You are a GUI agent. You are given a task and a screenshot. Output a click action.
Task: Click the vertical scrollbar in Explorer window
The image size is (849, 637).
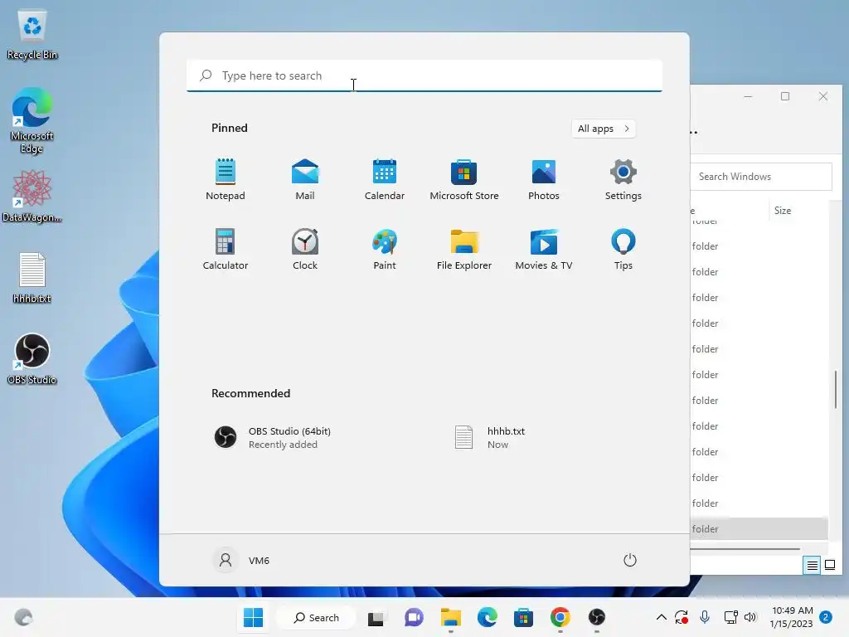click(836, 390)
